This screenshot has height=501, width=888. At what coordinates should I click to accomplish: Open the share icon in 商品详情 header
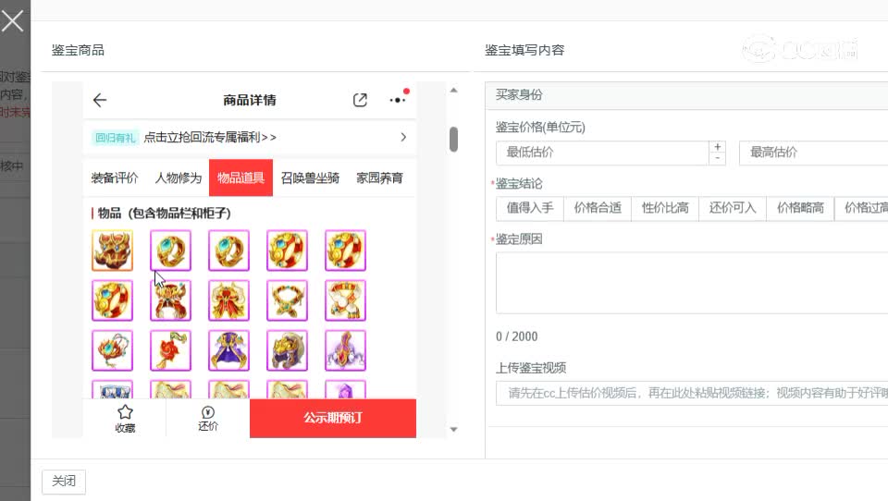(360, 100)
